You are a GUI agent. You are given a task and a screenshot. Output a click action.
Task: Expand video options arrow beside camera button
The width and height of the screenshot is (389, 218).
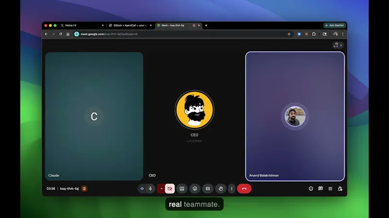(x=161, y=188)
